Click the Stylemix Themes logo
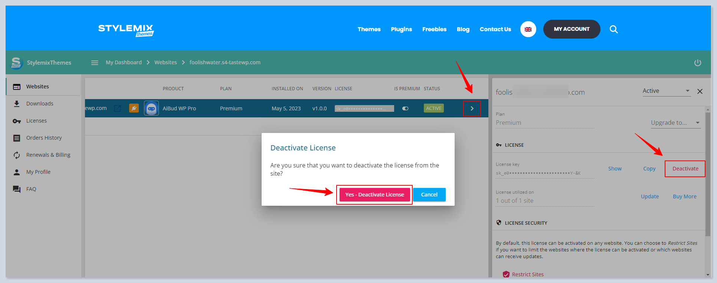Screen dimensions: 717x283 click(x=126, y=30)
